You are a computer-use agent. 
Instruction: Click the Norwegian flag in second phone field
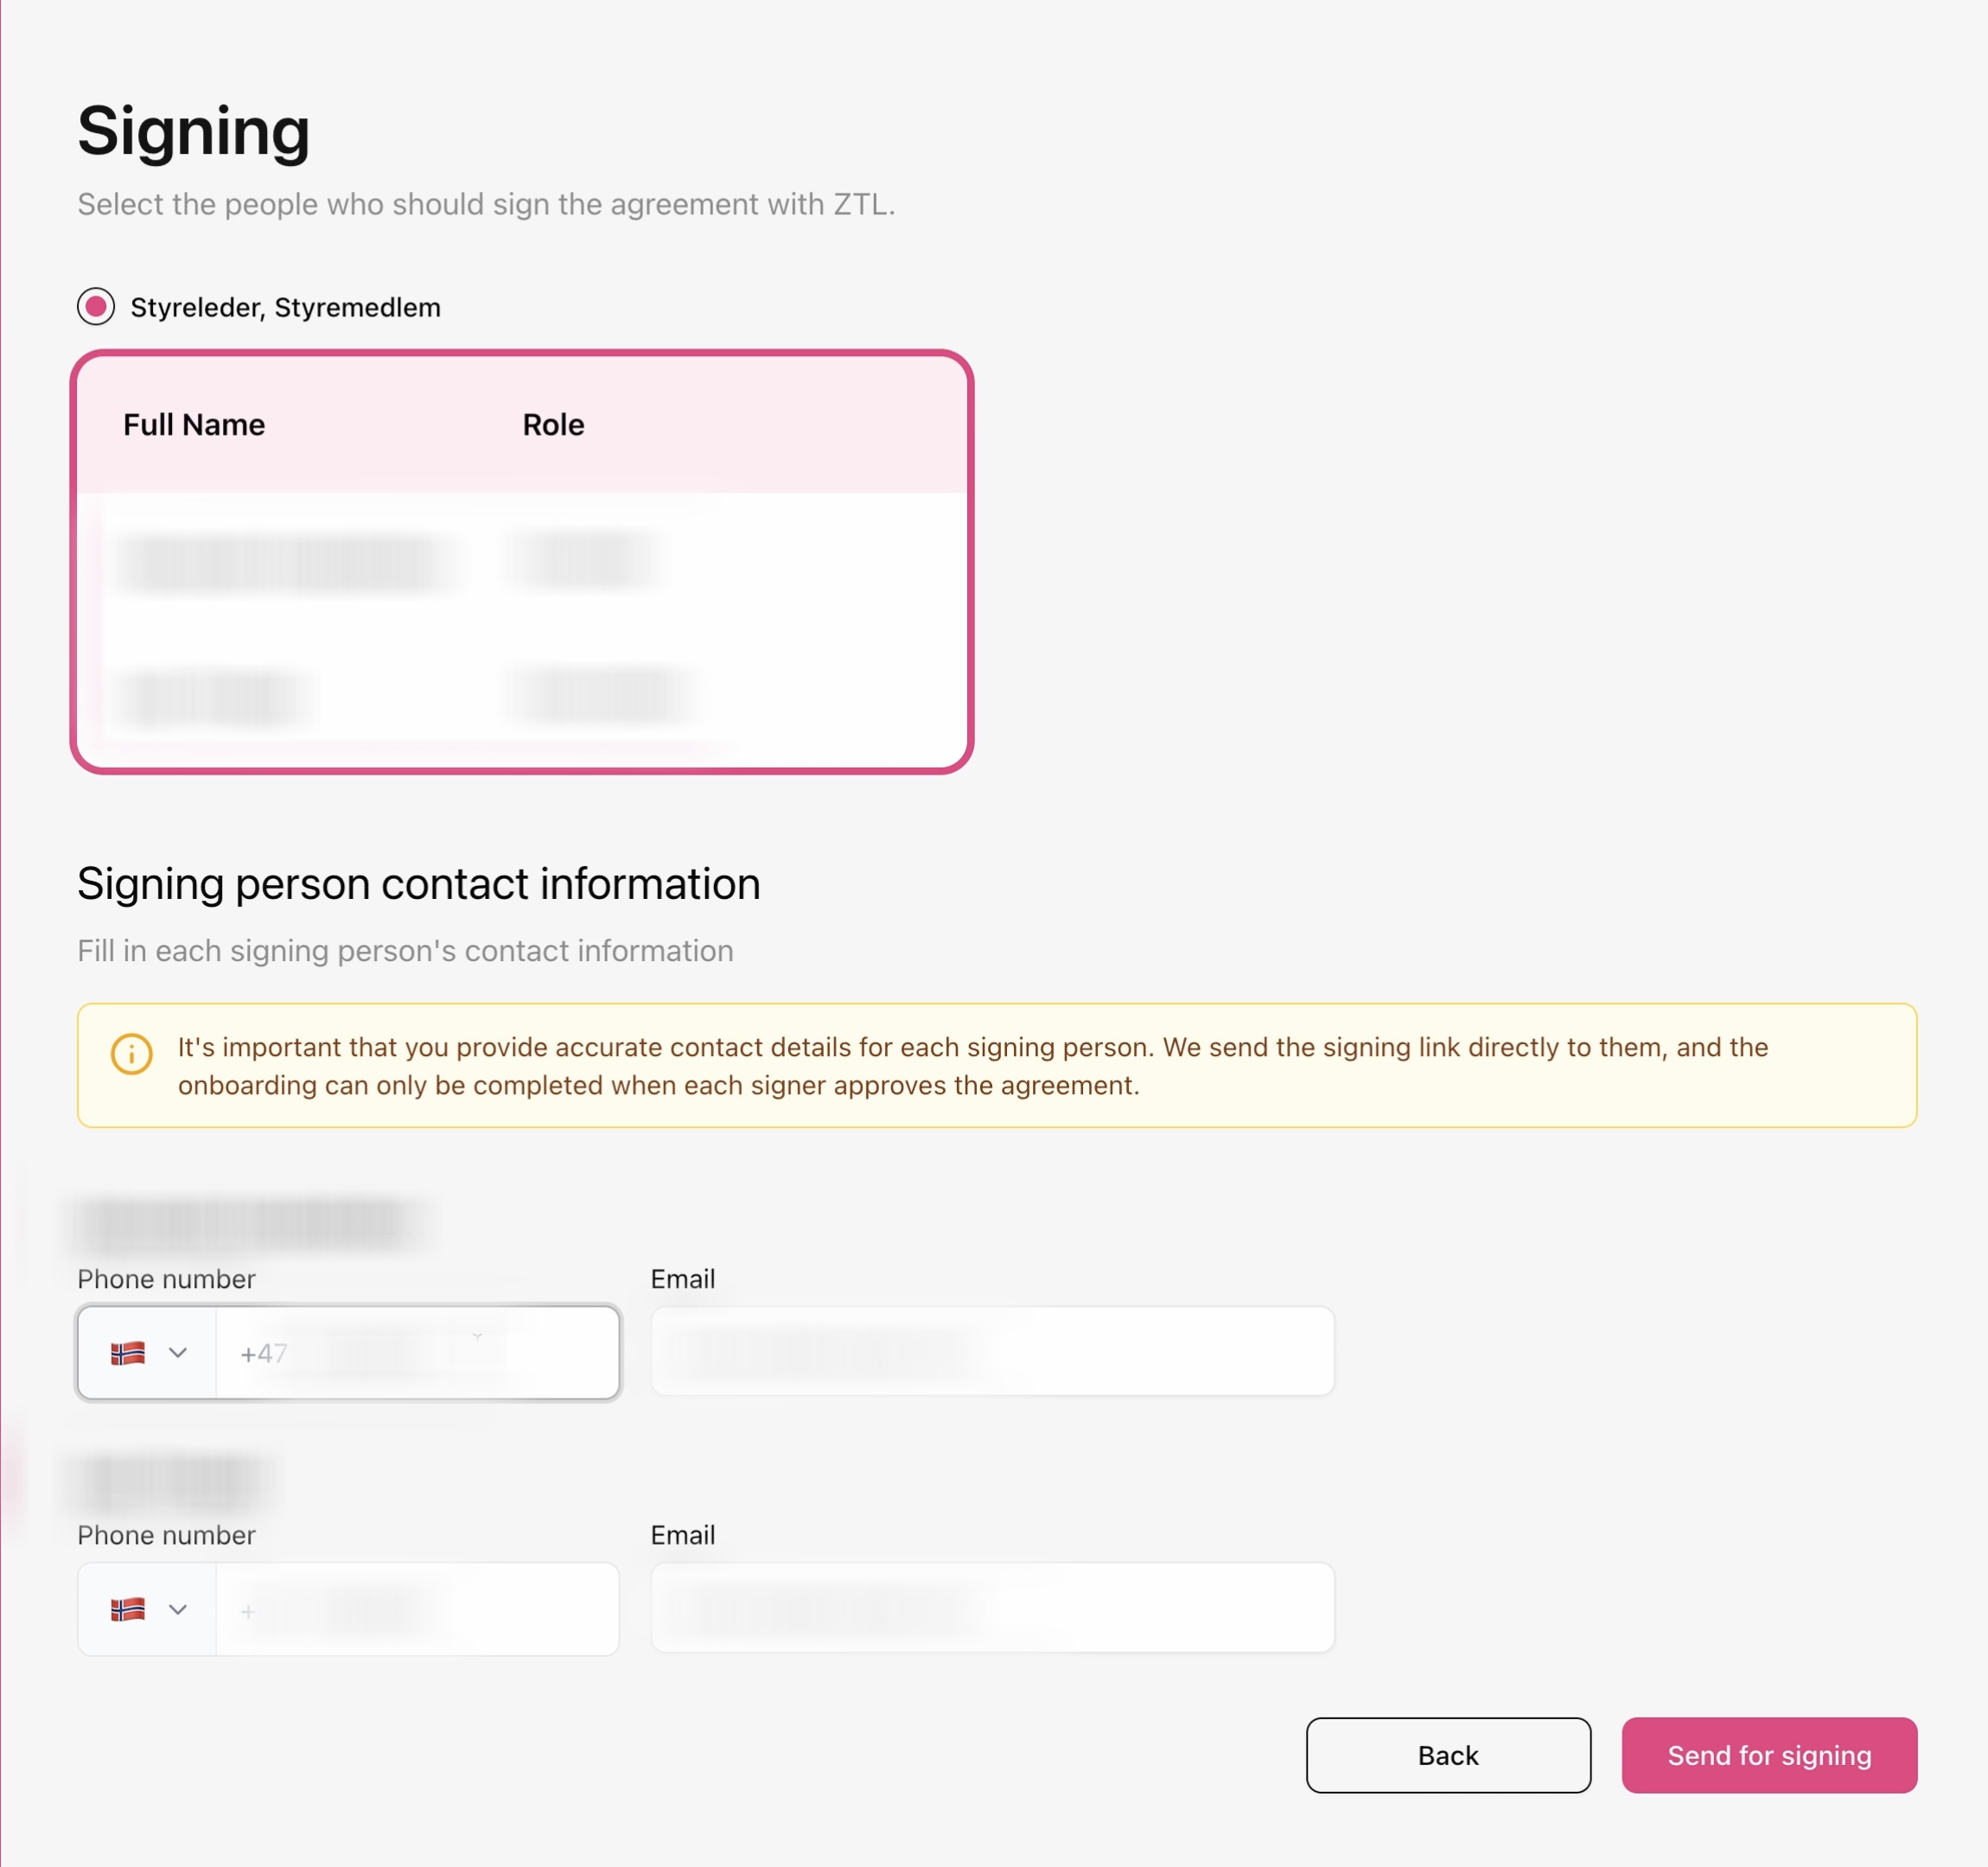pyautogui.click(x=128, y=1609)
